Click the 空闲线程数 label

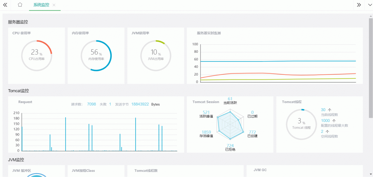click(x=329, y=136)
